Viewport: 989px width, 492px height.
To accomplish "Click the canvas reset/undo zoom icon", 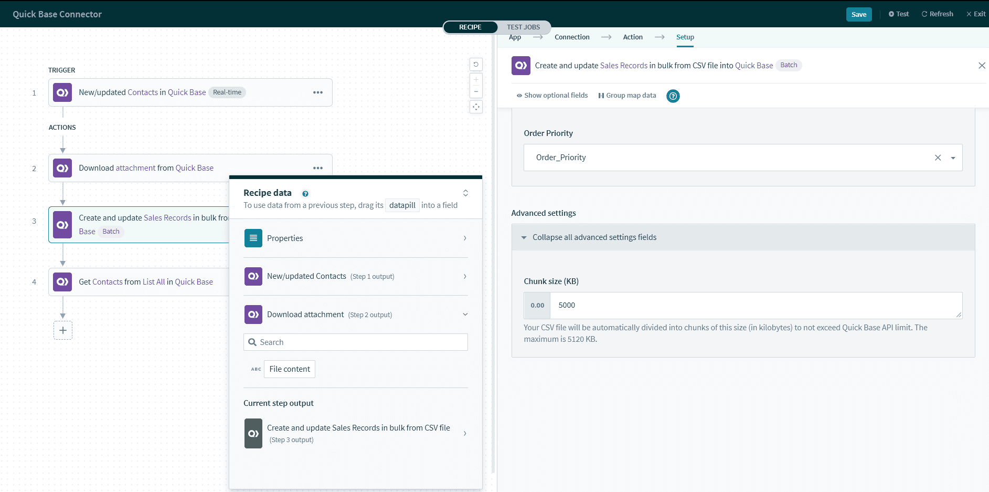I will (476, 65).
